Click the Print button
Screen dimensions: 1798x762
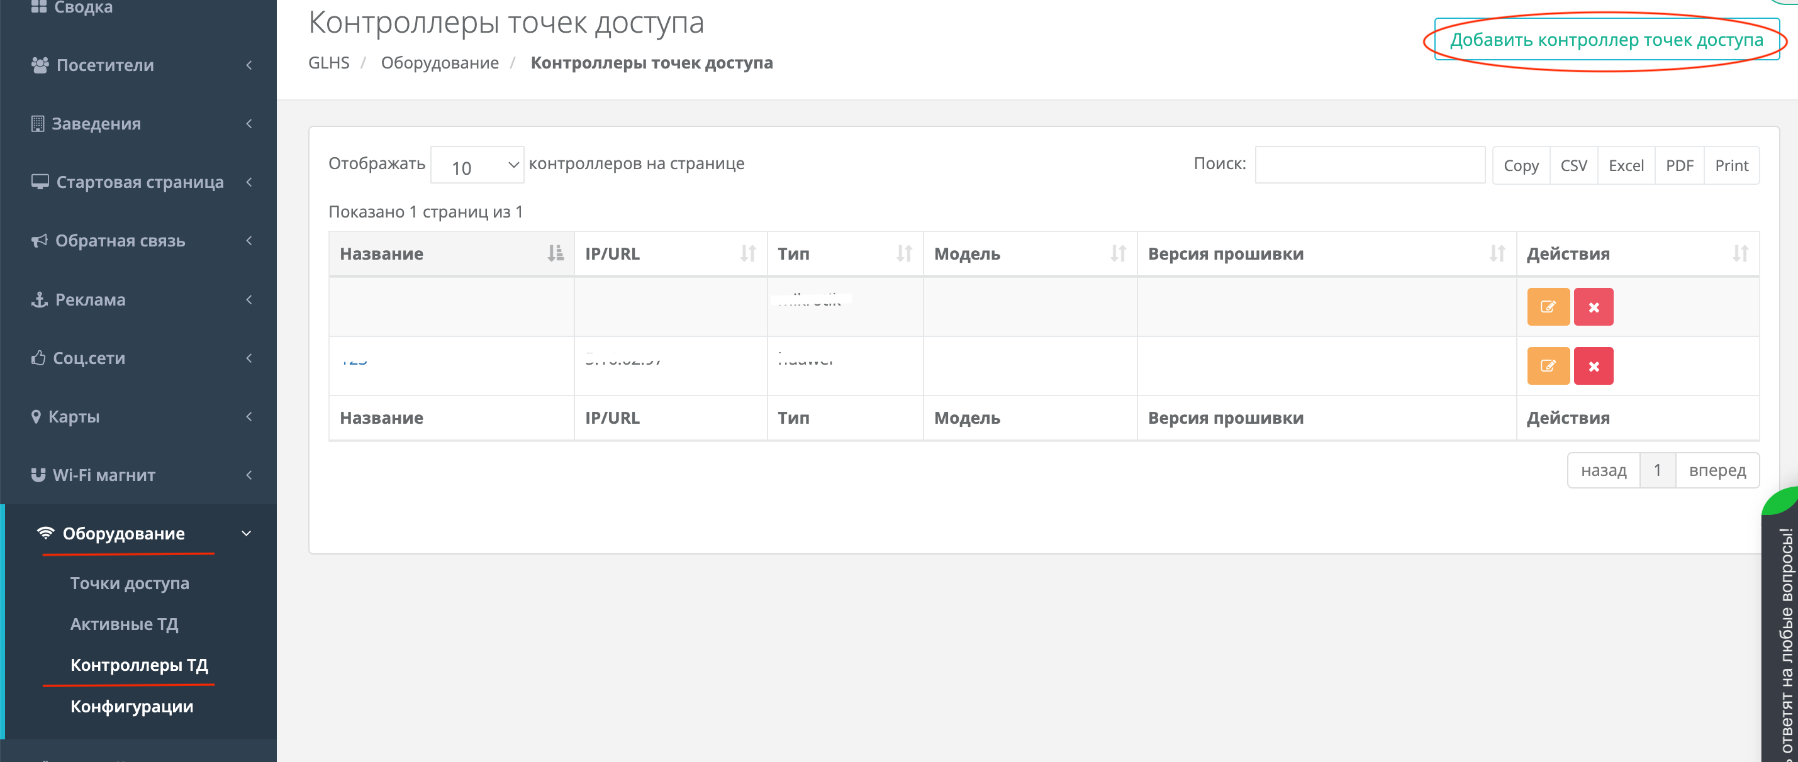pyautogui.click(x=1732, y=165)
